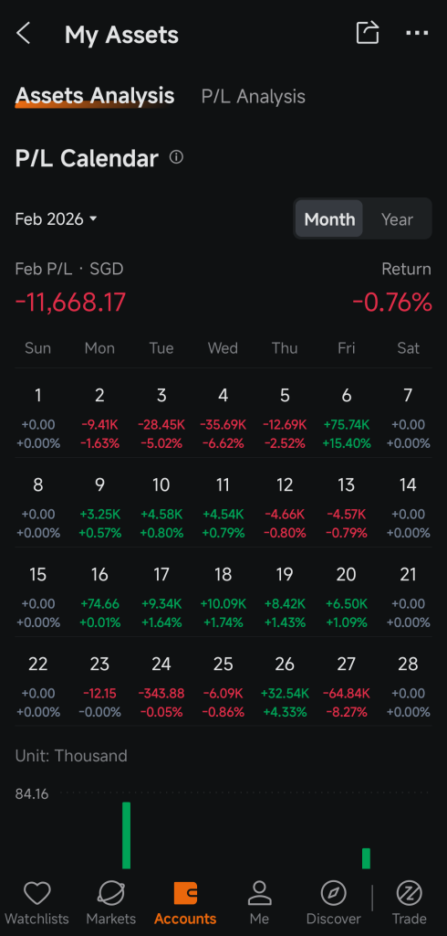
Task: Tap day 4 showing -35.69K
Action: tap(223, 418)
